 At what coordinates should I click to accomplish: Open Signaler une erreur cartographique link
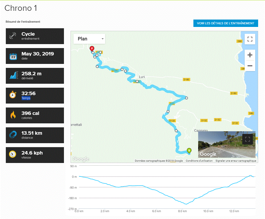[236, 161]
